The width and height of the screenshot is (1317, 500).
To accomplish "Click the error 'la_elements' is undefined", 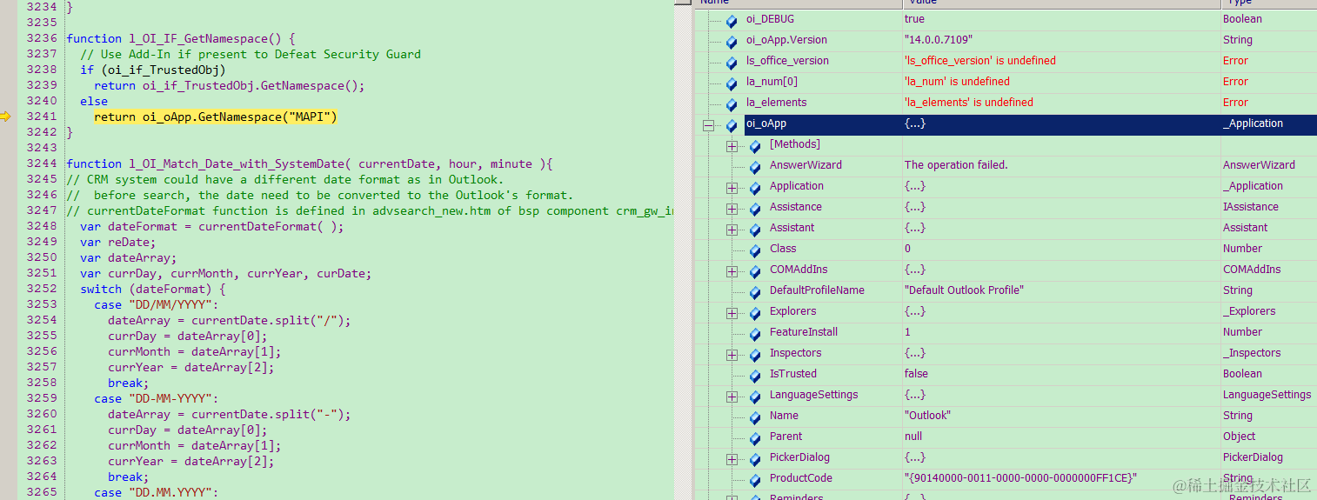I will point(969,103).
